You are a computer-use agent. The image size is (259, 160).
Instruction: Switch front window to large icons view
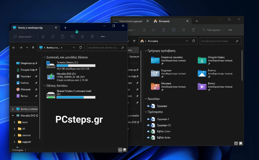(125, 150)
